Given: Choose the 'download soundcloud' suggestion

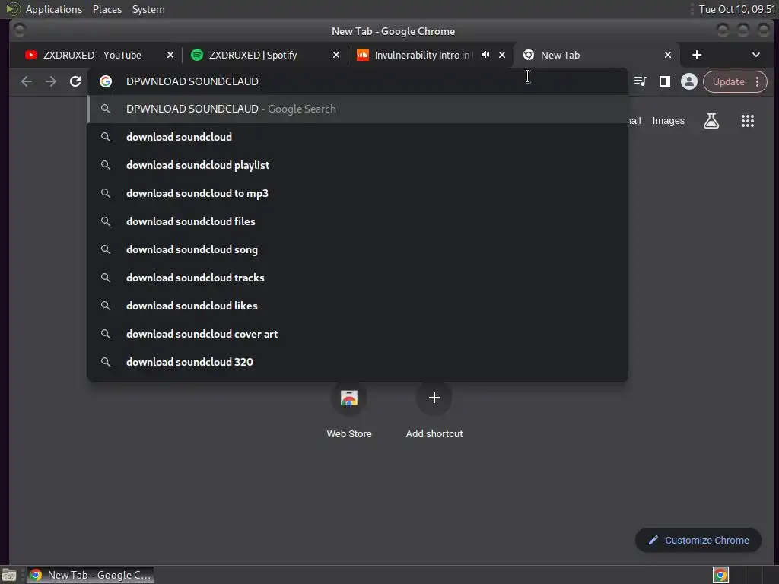Looking at the screenshot, I should [358, 137].
